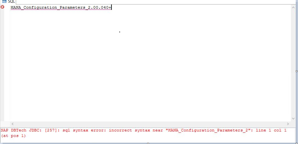Click the editor's vertical scroll up arrow
Image resolution: width=298 pixels, height=144 pixels.
pos(293,7)
